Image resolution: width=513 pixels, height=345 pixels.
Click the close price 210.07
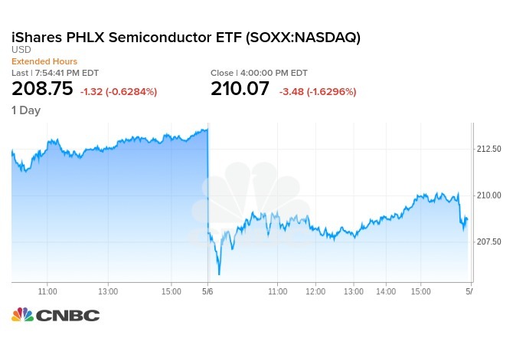point(240,89)
